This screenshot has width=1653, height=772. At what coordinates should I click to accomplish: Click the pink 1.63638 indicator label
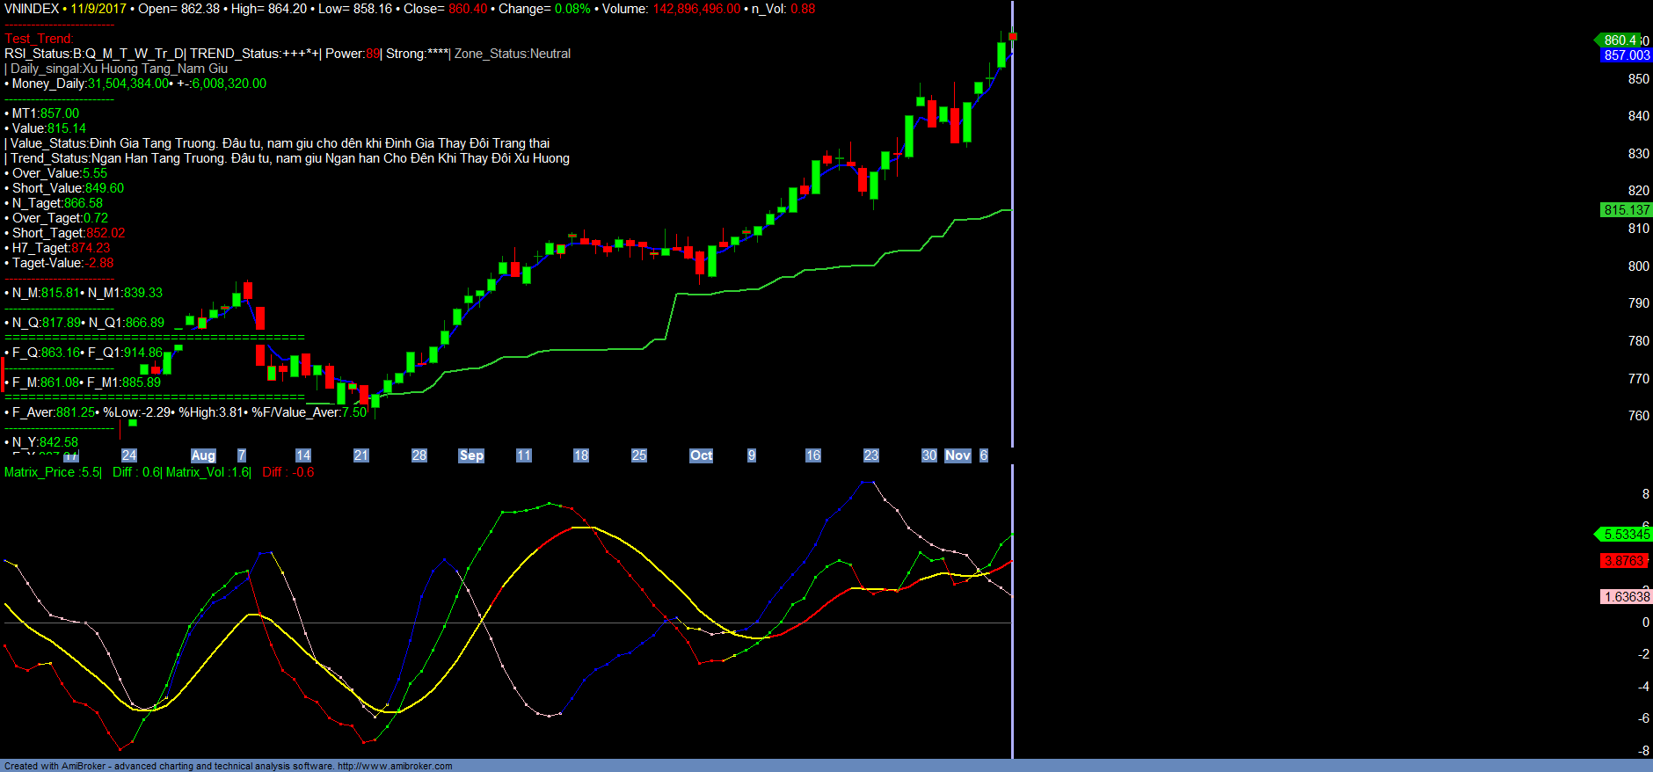coord(1626,597)
